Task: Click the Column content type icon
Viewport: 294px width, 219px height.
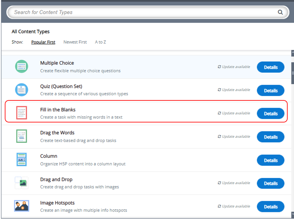Action: [21, 160]
